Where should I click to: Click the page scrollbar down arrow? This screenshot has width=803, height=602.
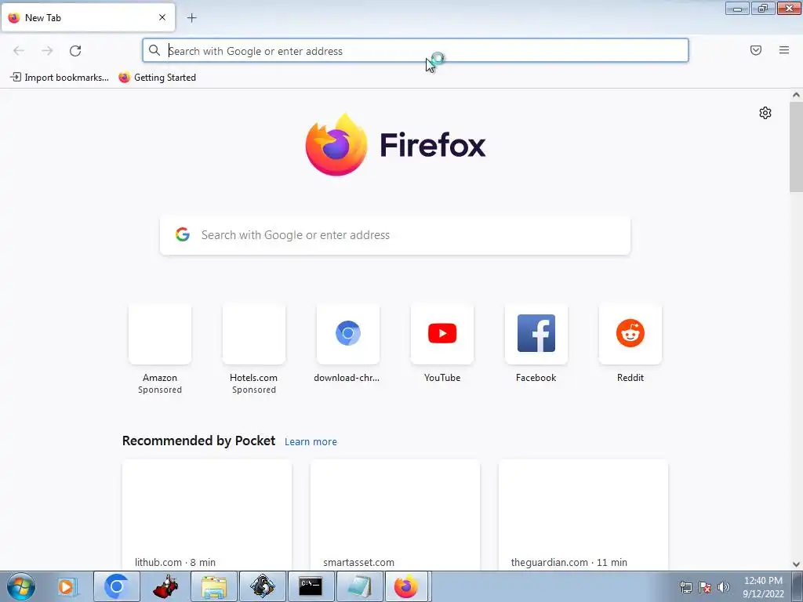pos(796,564)
